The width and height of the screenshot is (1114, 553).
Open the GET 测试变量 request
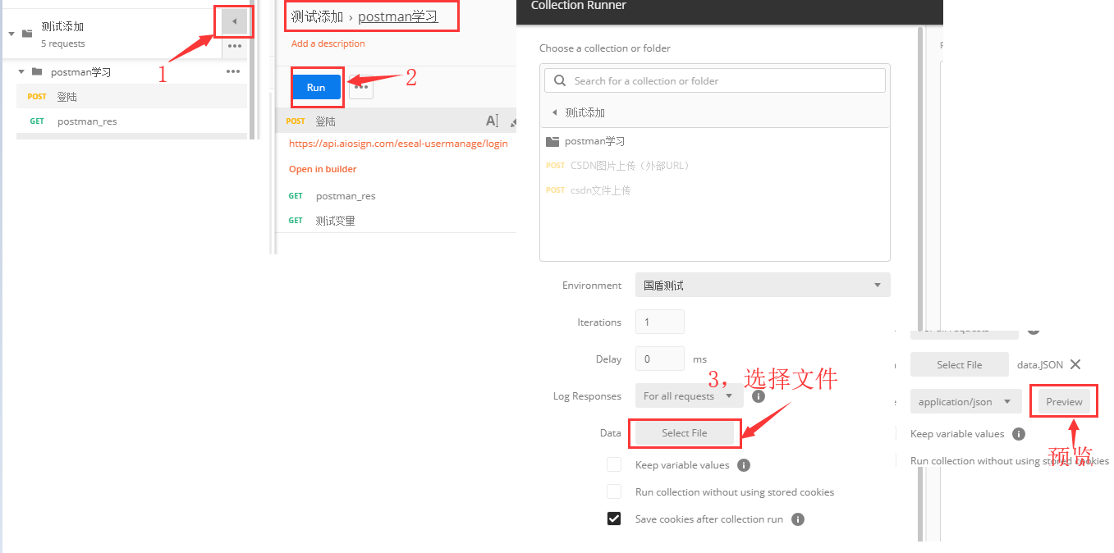(335, 220)
